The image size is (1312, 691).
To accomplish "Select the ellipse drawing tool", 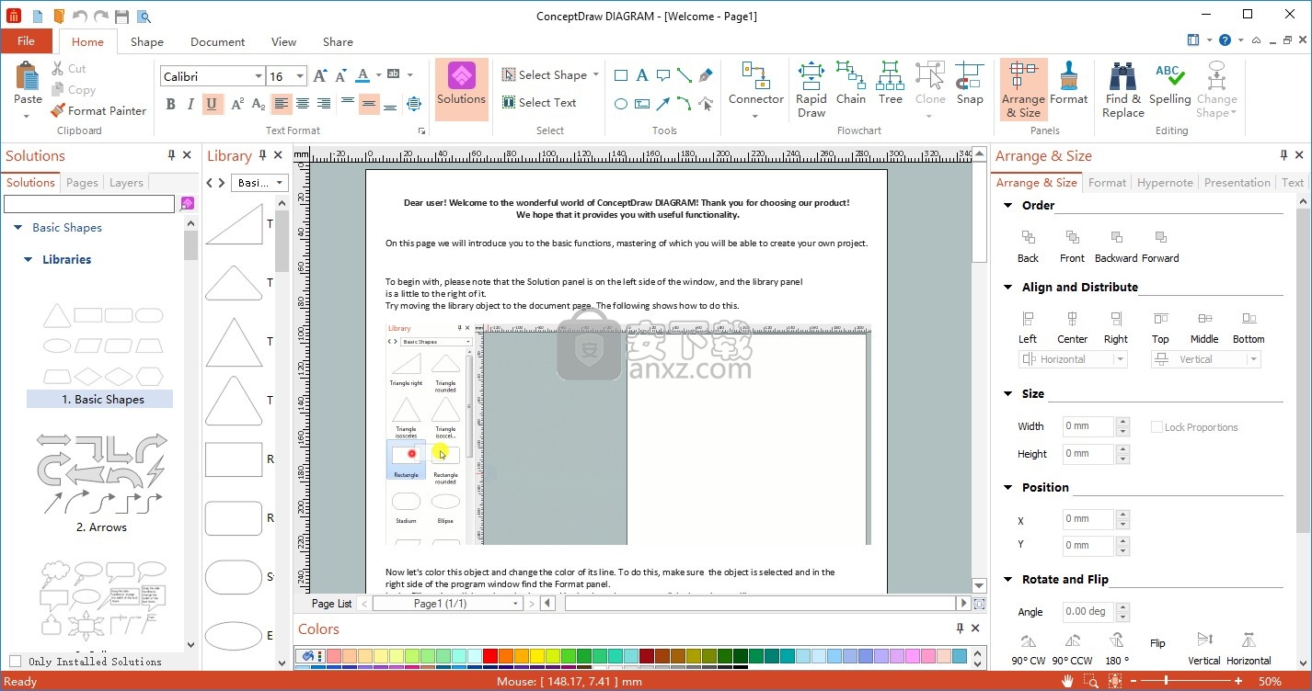I will point(621,104).
